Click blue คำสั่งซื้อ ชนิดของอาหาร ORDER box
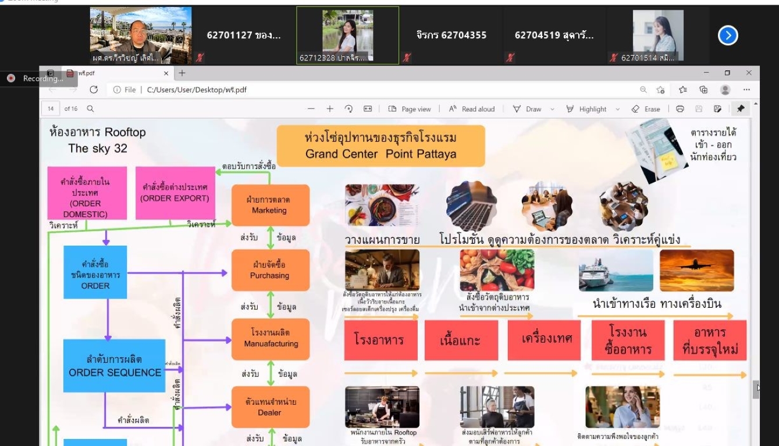 tap(95, 272)
